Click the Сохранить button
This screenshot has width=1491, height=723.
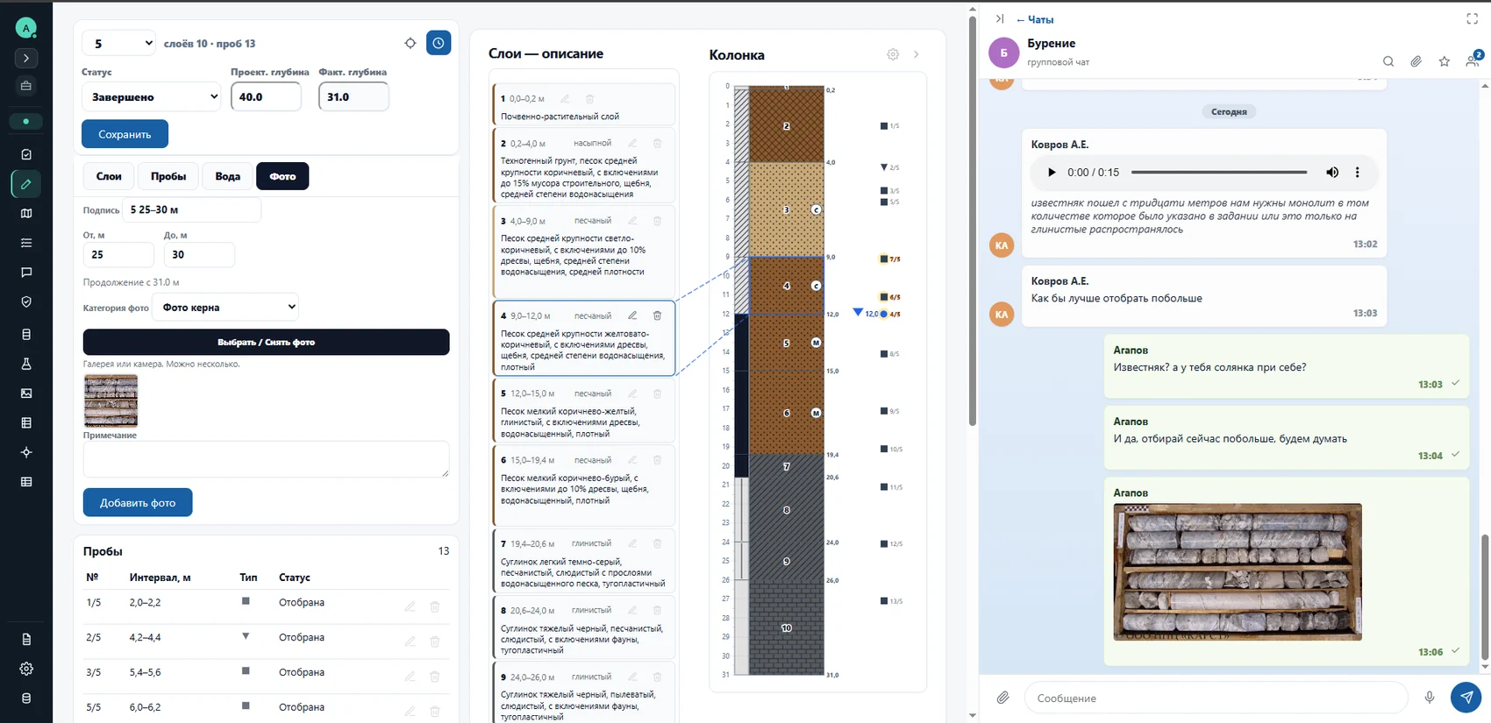coord(125,134)
